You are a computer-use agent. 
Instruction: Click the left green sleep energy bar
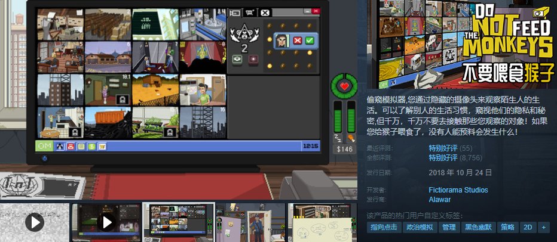[338, 117]
